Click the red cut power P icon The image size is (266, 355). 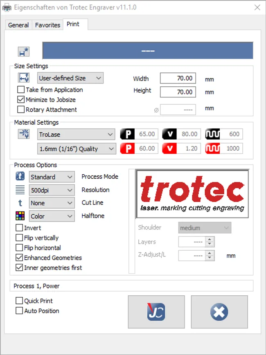[127, 148]
